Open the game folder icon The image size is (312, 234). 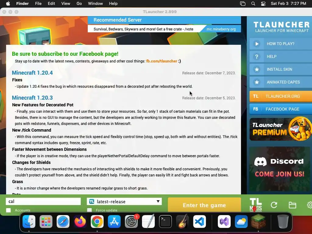point(292,205)
